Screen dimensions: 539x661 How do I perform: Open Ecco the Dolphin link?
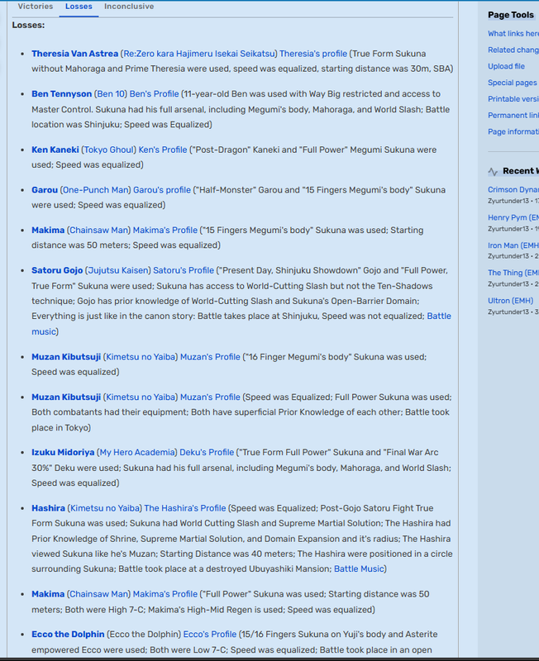point(68,635)
